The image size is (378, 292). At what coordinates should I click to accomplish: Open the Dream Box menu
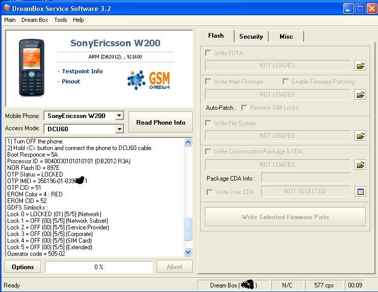click(x=35, y=20)
